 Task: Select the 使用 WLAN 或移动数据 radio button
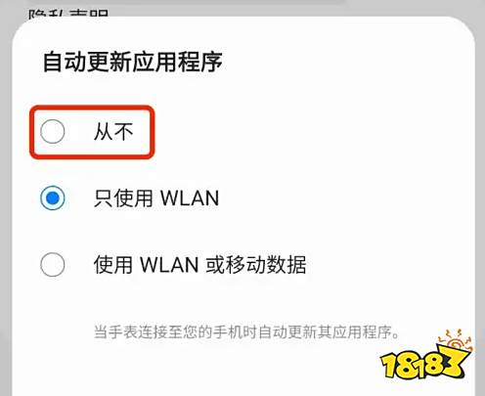pos(52,264)
